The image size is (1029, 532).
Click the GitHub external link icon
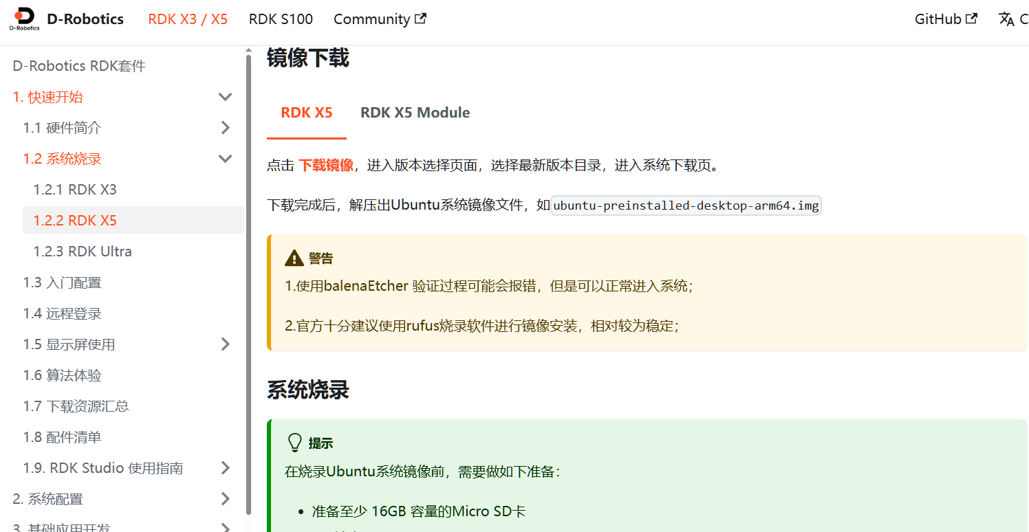(x=971, y=19)
